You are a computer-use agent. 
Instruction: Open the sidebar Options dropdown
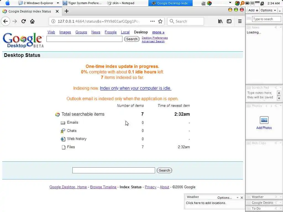click(268, 10)
